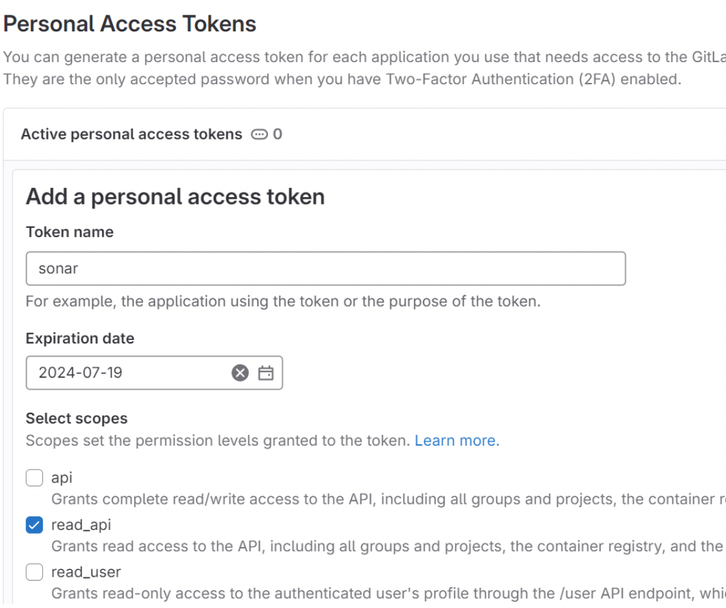
Task: Click the expiration date field showing 2024-07-19
Action: point(127,373)
